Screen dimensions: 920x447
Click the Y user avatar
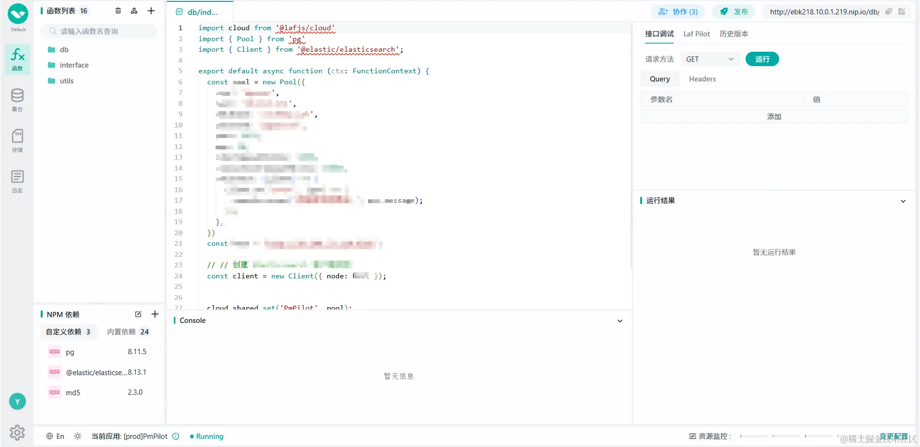pyautogui.click(x=17, y=401)
